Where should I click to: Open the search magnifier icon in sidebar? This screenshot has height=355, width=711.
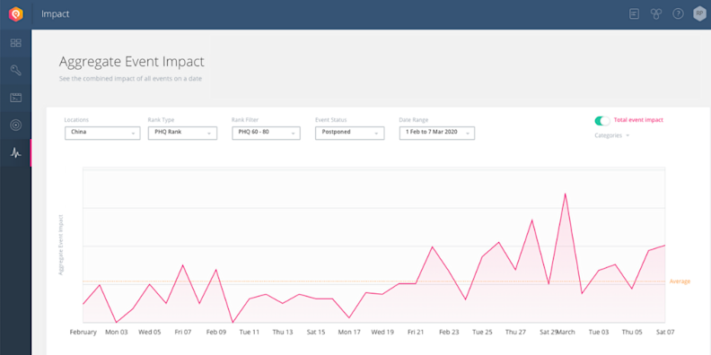pos(16,70)
